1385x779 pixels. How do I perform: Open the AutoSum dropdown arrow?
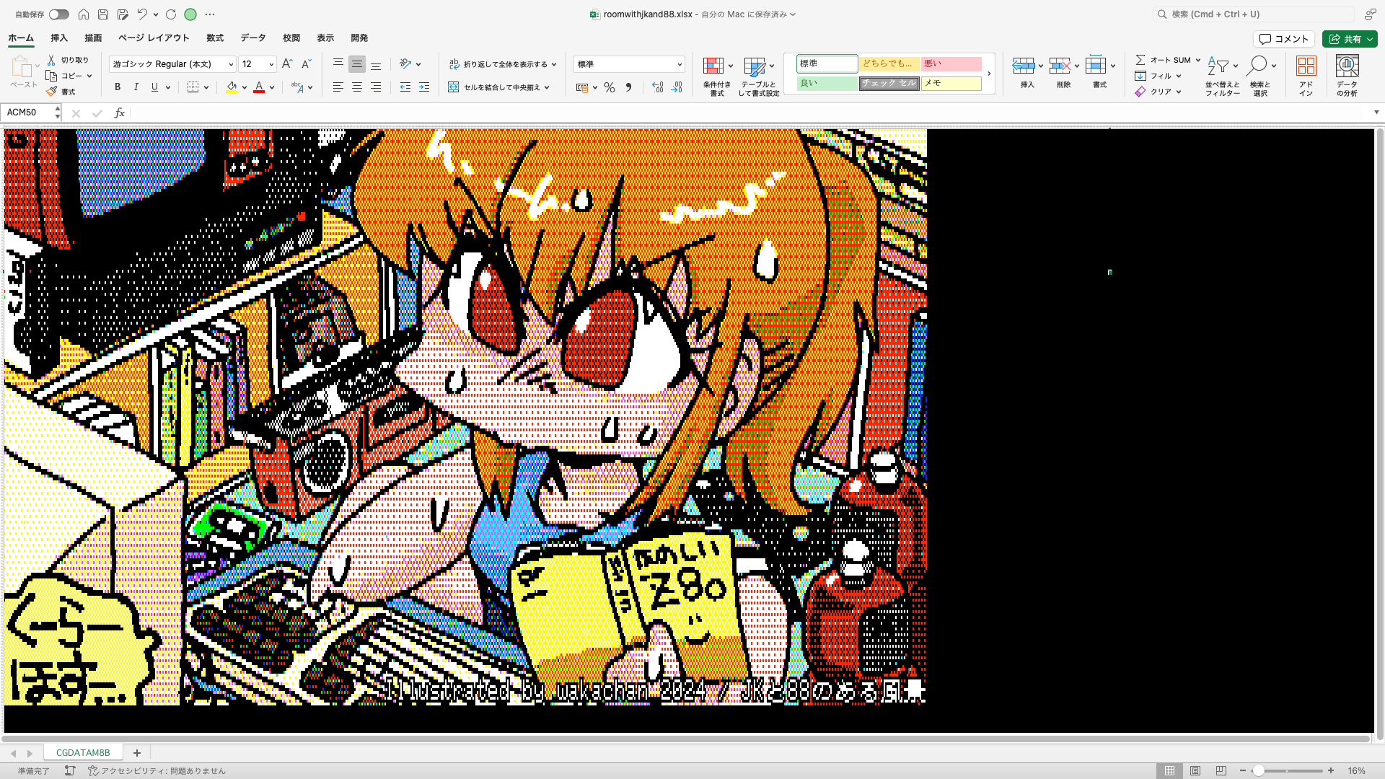click(x=1198, y=60)
